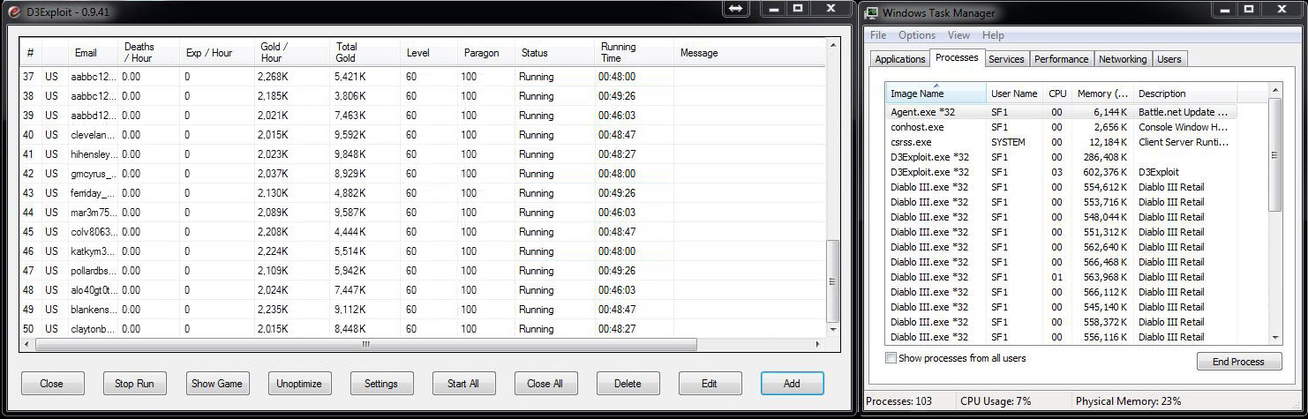
Task: Click the Gold / Hour column header
Action: (292, 53)
